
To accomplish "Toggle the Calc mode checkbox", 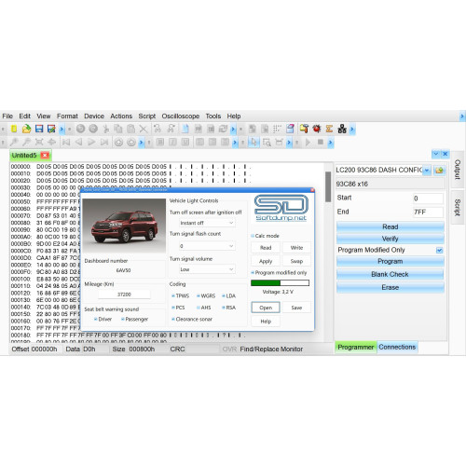I will pos(253,236).
